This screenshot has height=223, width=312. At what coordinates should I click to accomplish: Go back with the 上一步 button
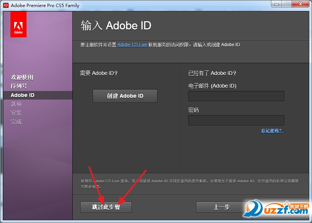pos(221,207)
